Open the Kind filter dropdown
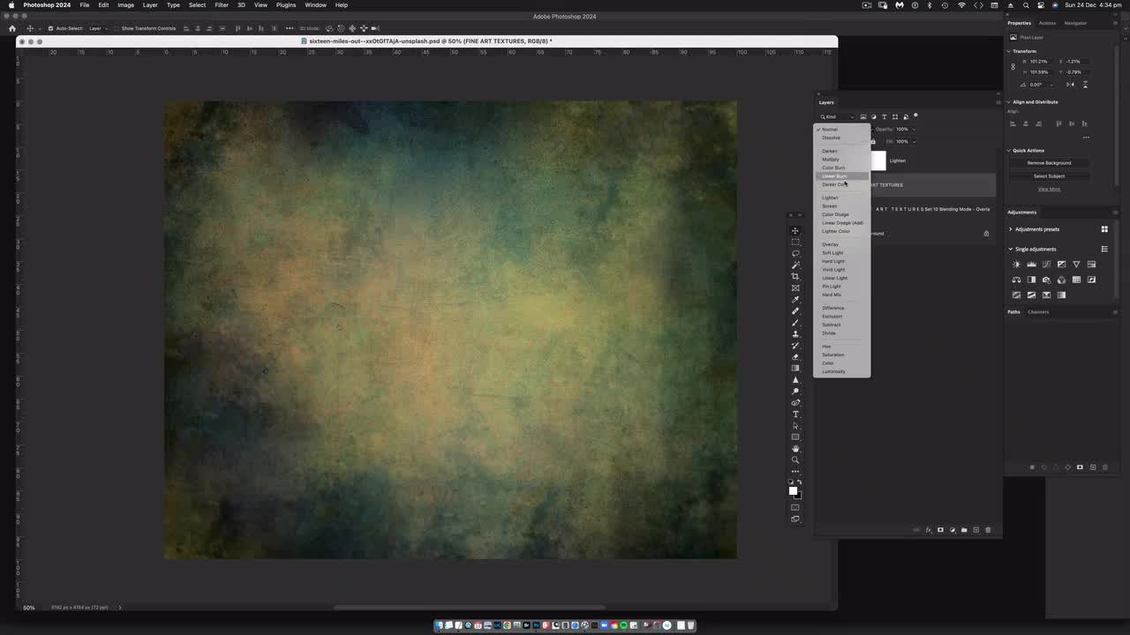 [837, 116]
